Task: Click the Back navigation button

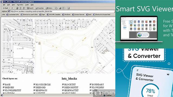Action: pos(6,8)
